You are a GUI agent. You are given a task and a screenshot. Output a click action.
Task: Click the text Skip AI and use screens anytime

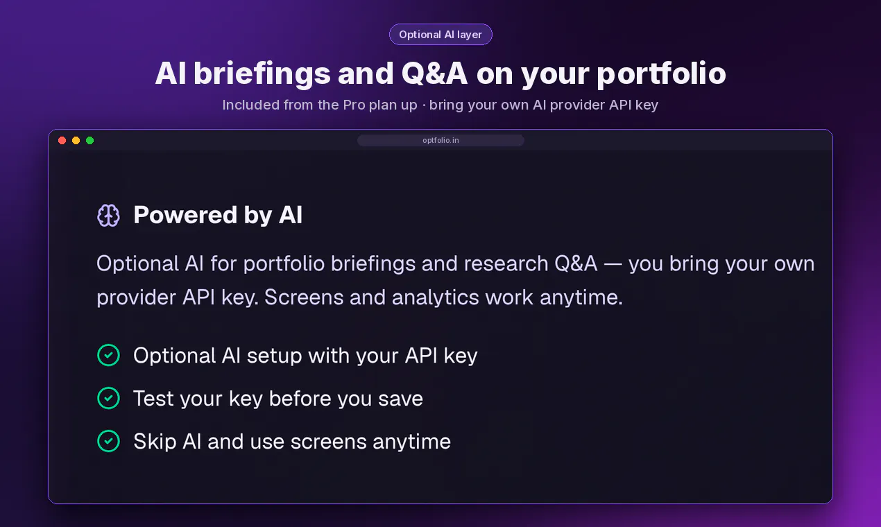coord(292,442)
